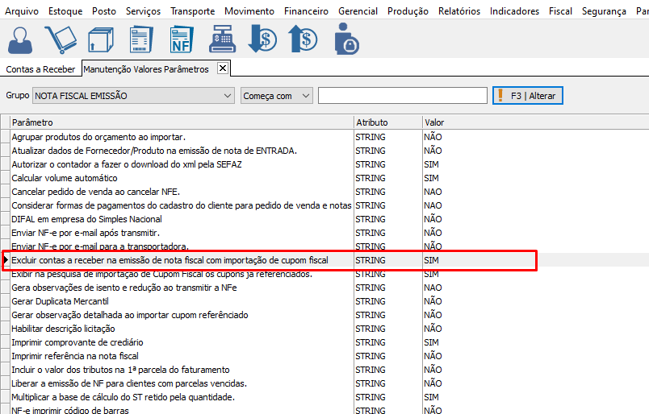
Task: Click the product box icon
Action: pos(100,39)
